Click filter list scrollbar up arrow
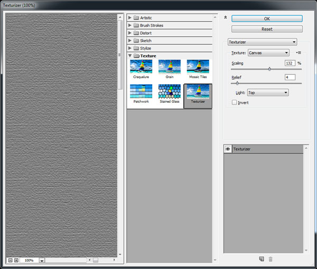The width and height of the screenshot is (317, 269). coord(215,17)
